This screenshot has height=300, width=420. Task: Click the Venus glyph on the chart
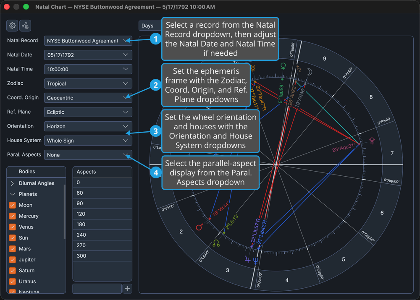tap(283, 66)
